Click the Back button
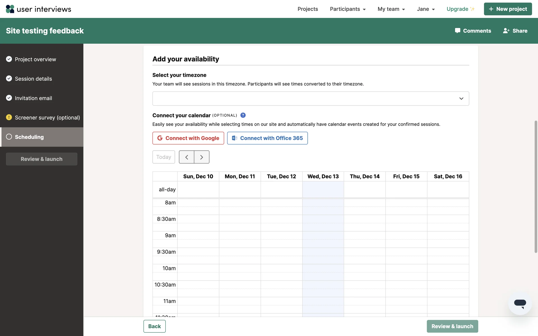Image resolution: width=538 pixels, height=336 pixels. (x=154, y=326)
